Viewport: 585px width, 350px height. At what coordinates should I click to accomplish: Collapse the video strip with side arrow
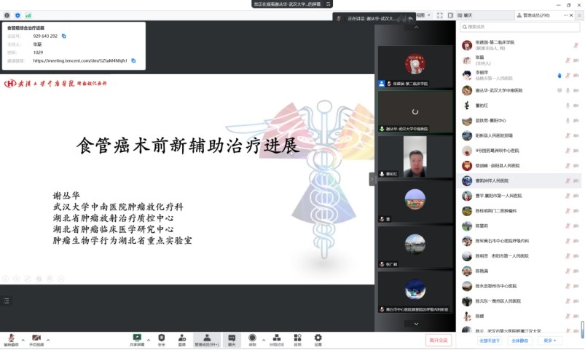[372, 179]
